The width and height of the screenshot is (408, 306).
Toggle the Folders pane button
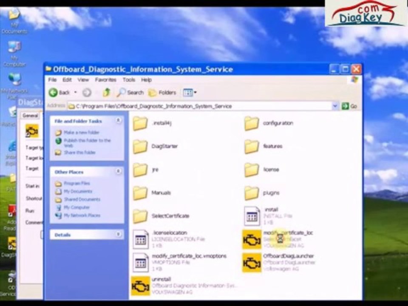[x=162, y=92]
